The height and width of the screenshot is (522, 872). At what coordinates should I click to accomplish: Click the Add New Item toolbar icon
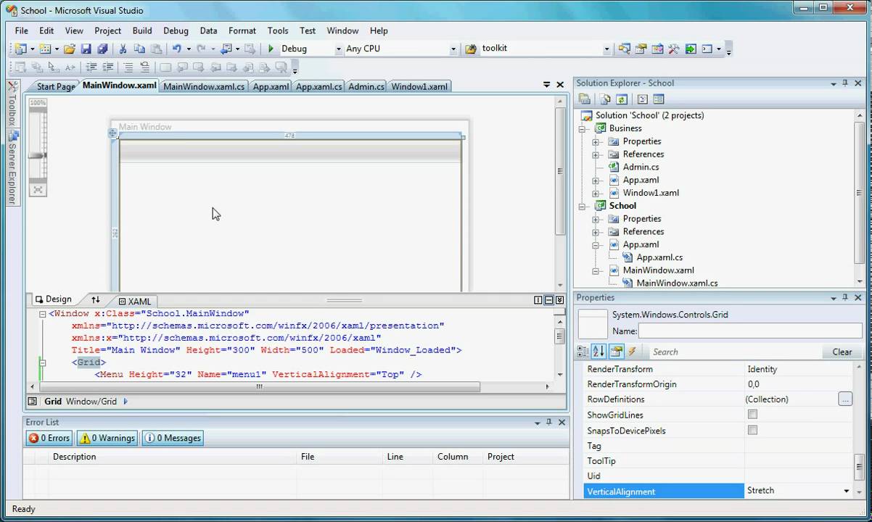44,49
